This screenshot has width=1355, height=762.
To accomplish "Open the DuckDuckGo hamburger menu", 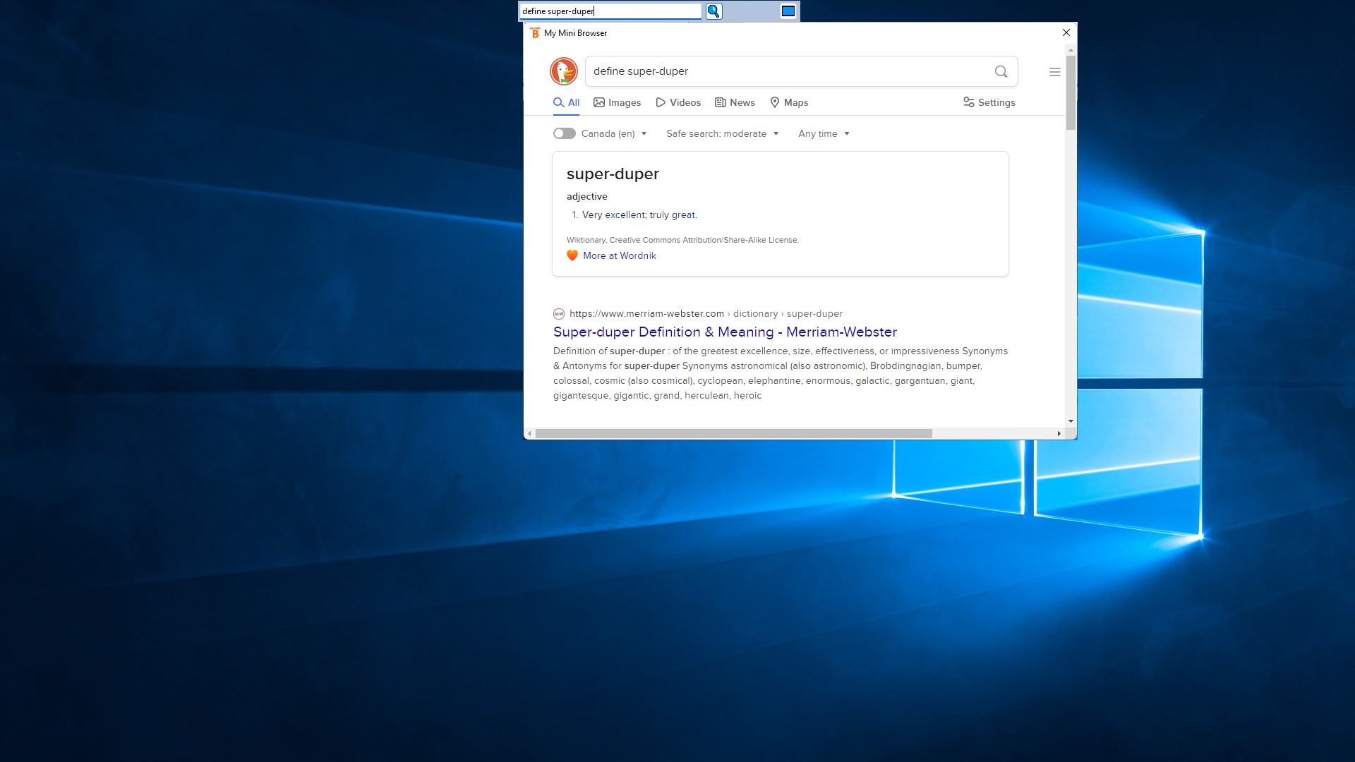I will [x=1054, y=72].
